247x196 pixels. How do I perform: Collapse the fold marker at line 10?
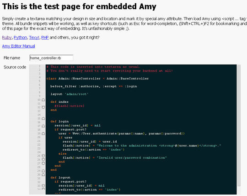point(43,100)
